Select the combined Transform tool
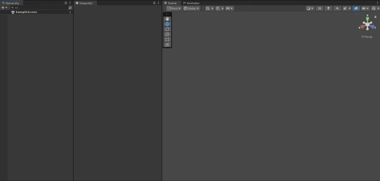380x181 pixels. (x=167, y=45)
